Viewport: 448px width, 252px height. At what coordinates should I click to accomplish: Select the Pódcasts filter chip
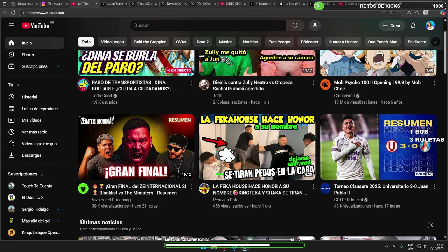coord(309,42)
